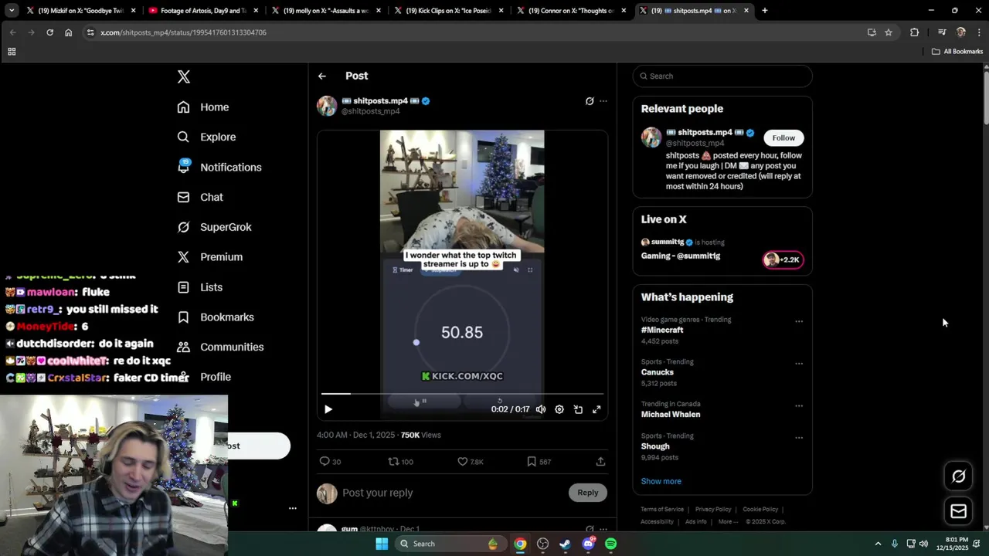Screen dimensions: 989x556
Task: Click Show more under What's happening
Action: click(x=661, y=481)
